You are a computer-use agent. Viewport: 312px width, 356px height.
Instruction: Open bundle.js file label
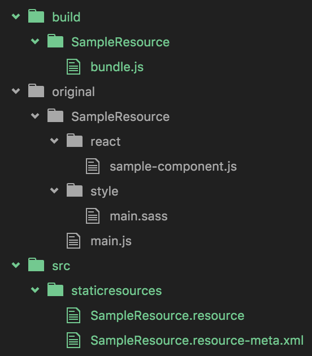[x=117, y=67]
